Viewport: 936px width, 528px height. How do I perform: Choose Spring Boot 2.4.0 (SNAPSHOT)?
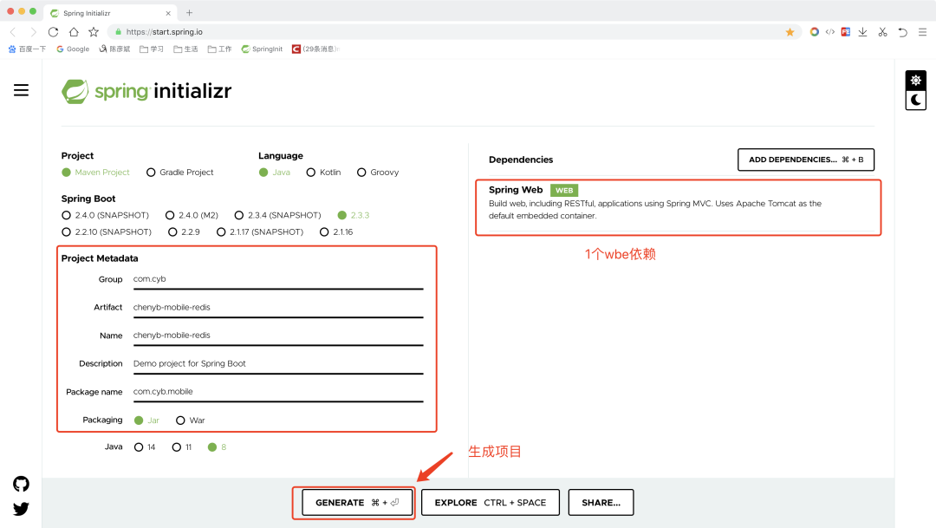(105, 215)
